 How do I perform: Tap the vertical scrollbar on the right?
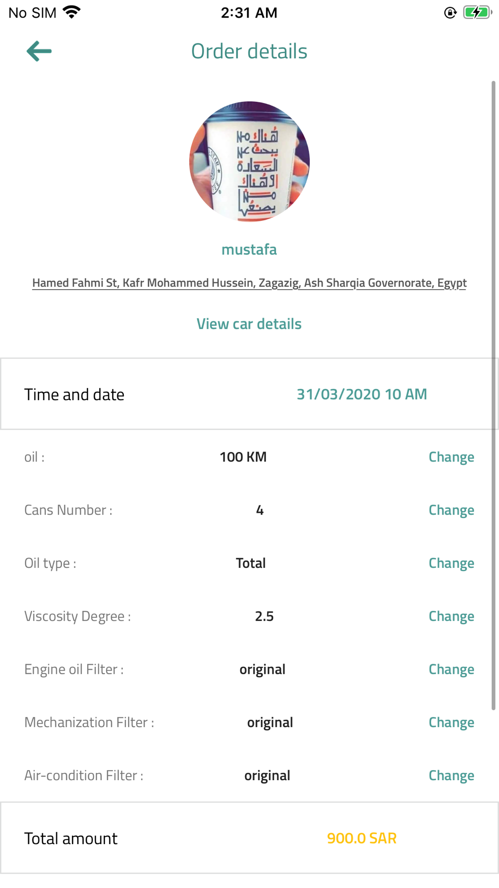point(494,395)
